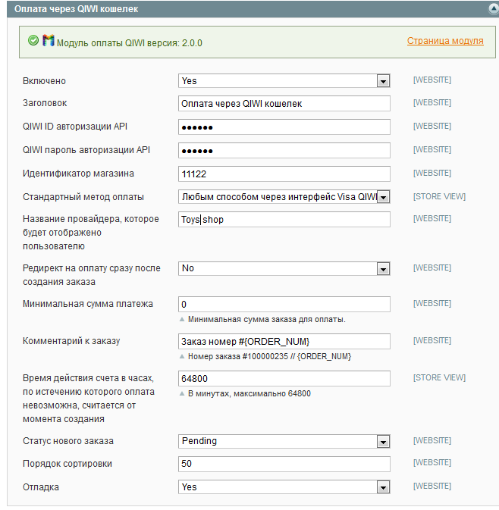Click the Комментарий к заказу field
The width and height of the screenshot is (499, 510).
pyautogui.click(x=284, y=341)
